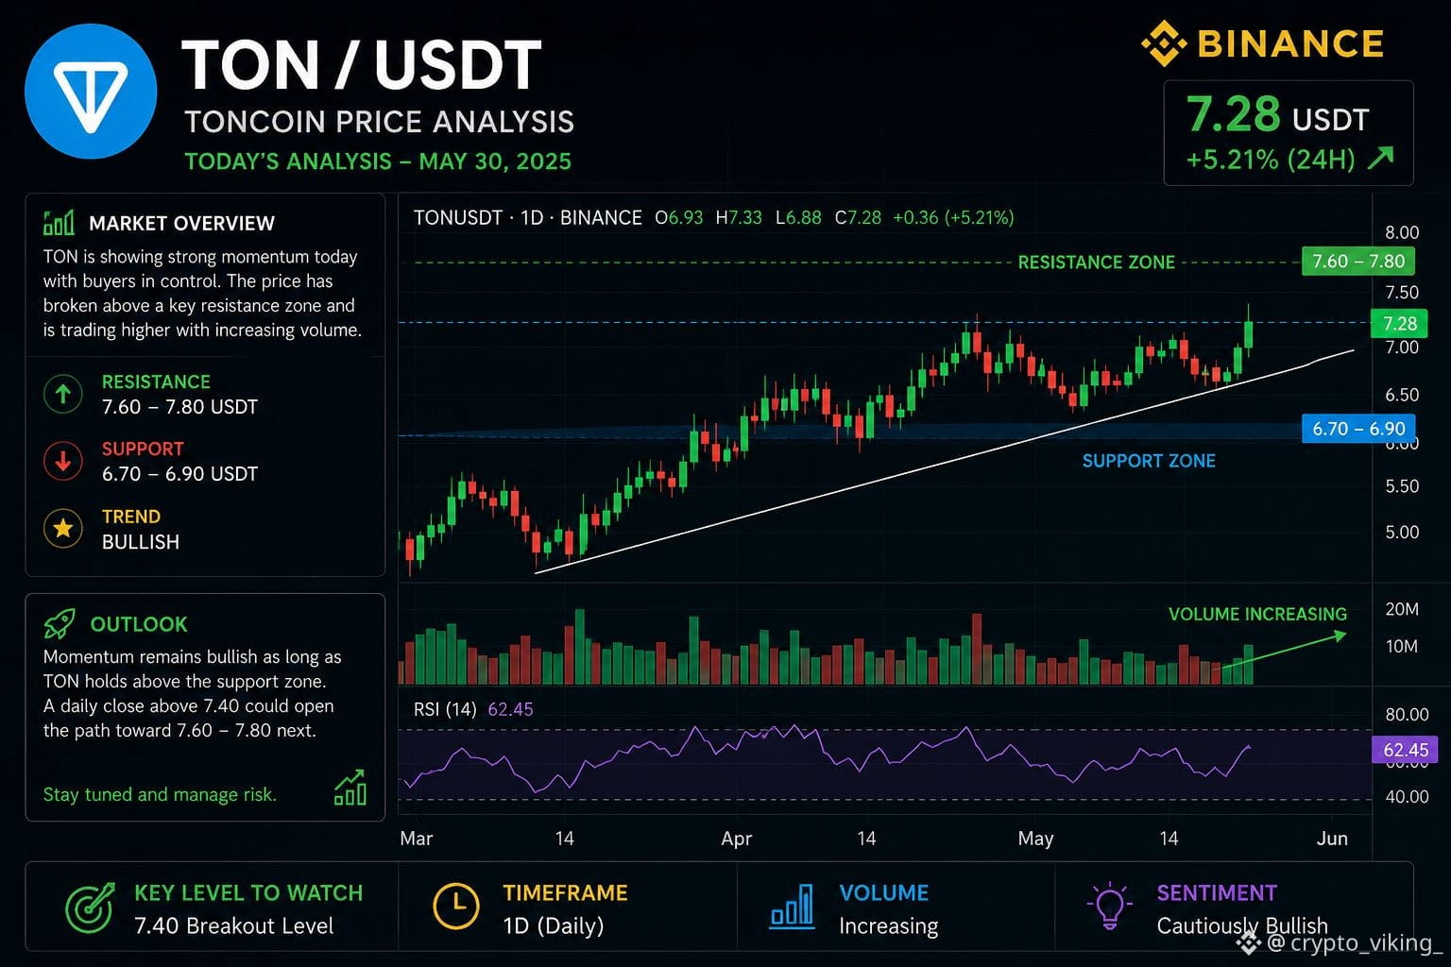Click the Outlook rocket icon
Screen dimensions: 1451x967
(x=60, y=623)
